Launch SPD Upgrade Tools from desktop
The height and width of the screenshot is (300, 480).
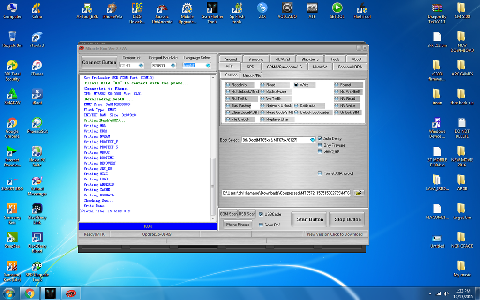37,271
